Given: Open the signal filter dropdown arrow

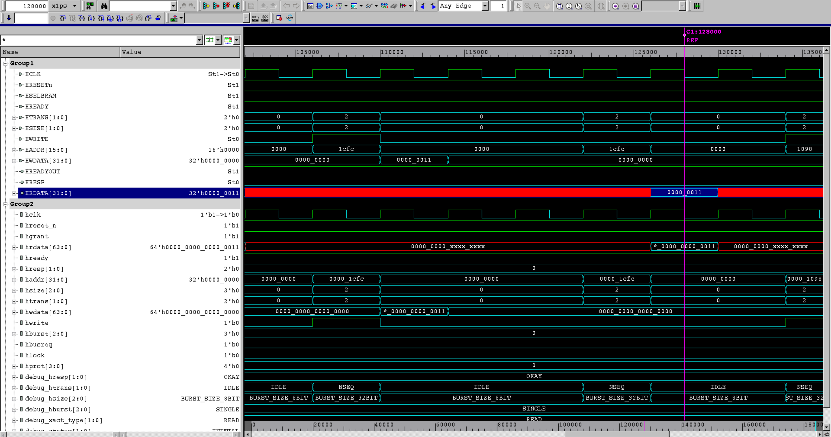Looking at the screenshot, I should pyautogui.click(x=199, y=40).
